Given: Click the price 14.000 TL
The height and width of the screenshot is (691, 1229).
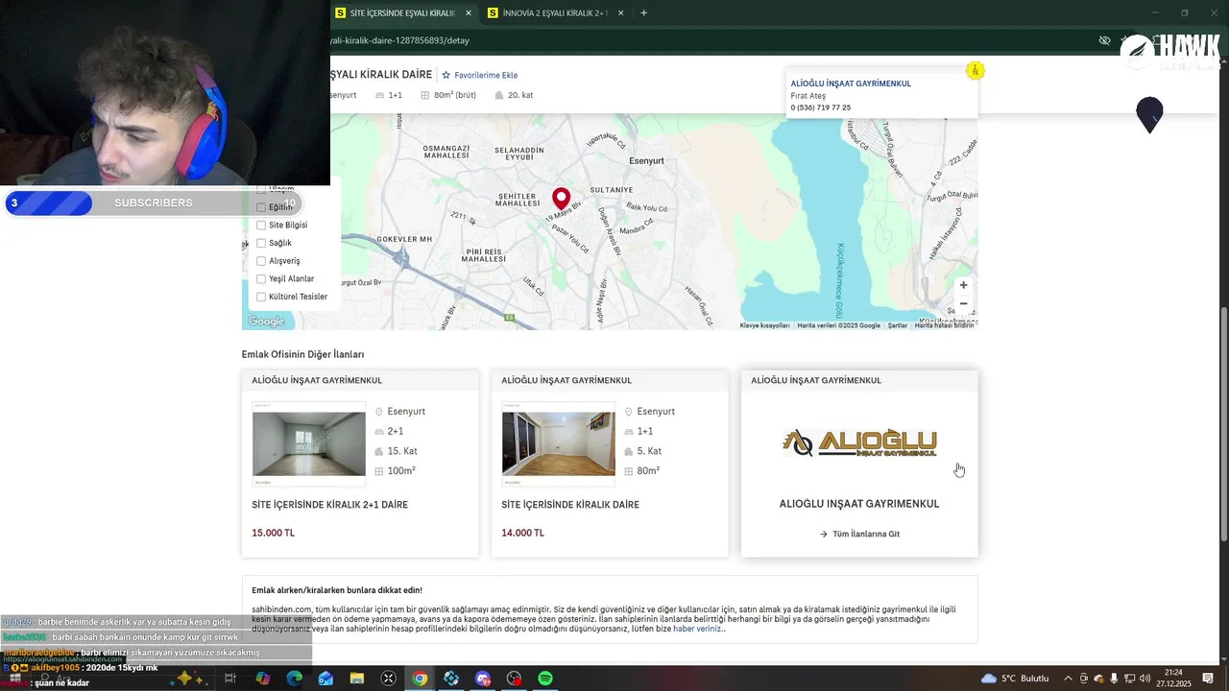Looking at the screenshot, I should pyautogui.click(x=522, y=533).
